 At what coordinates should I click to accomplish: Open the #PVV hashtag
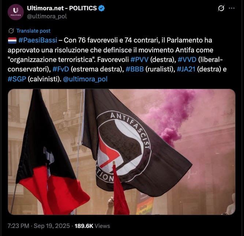point(140,59)
